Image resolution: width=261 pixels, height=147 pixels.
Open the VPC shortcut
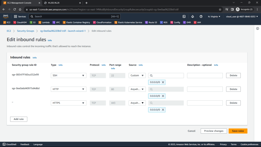point(56,22)
